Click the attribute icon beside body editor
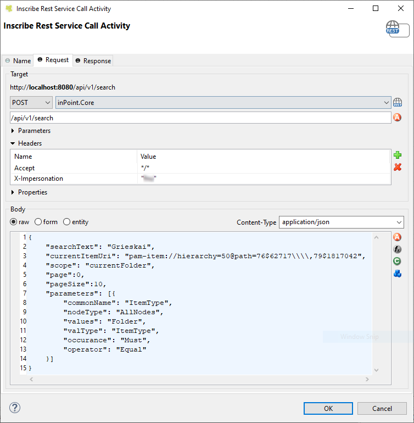 [x=397, y=237]
